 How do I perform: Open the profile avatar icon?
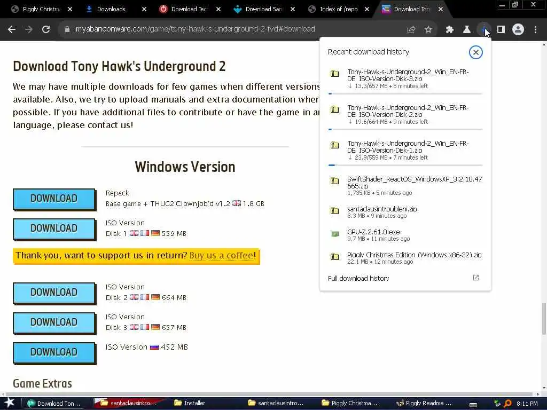518,30
